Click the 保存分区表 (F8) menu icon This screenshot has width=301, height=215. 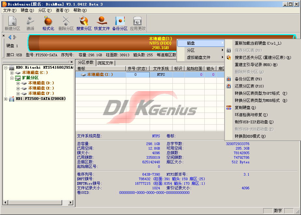pyautogui.click(x=229, y=50)
